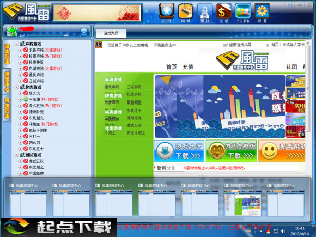Click the prohibited icon beside 中国象棋
Screen dimensions: 316x237
coord(26,173)
